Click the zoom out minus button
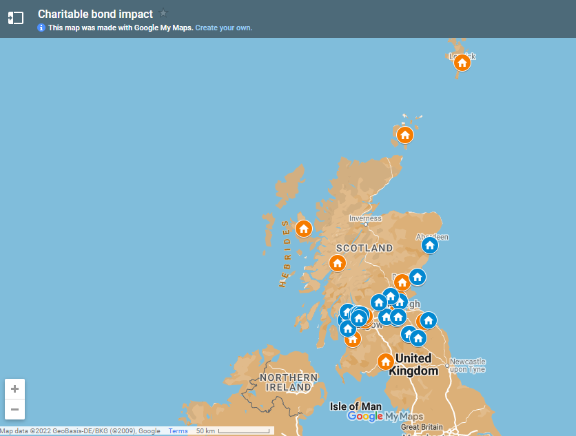The image size is (576, 436). pos(14,409)
